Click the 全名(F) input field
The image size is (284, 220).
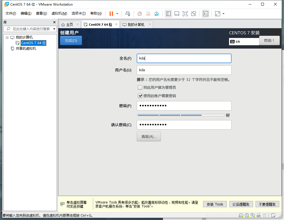(x=184, y=58)
